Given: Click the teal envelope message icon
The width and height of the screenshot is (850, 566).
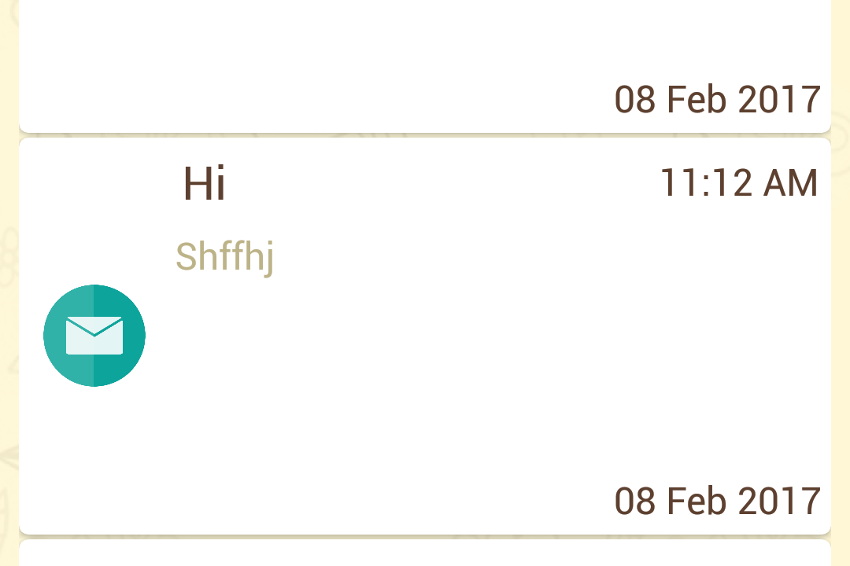Looking at the screenshot, I should click(94, 336).
